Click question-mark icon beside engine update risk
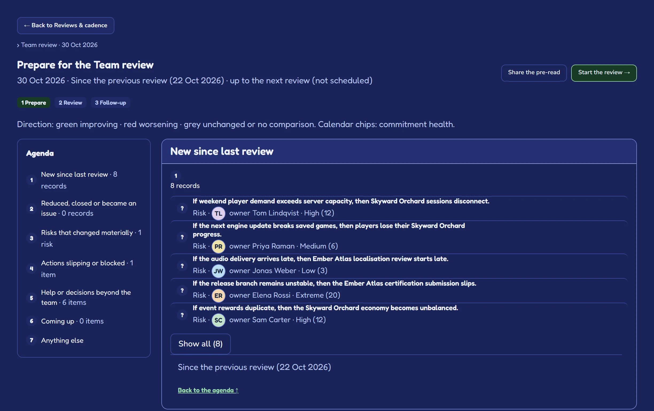The width and height of the screenshot is (654, 411). pyautogui.click(x=182, y=237)
